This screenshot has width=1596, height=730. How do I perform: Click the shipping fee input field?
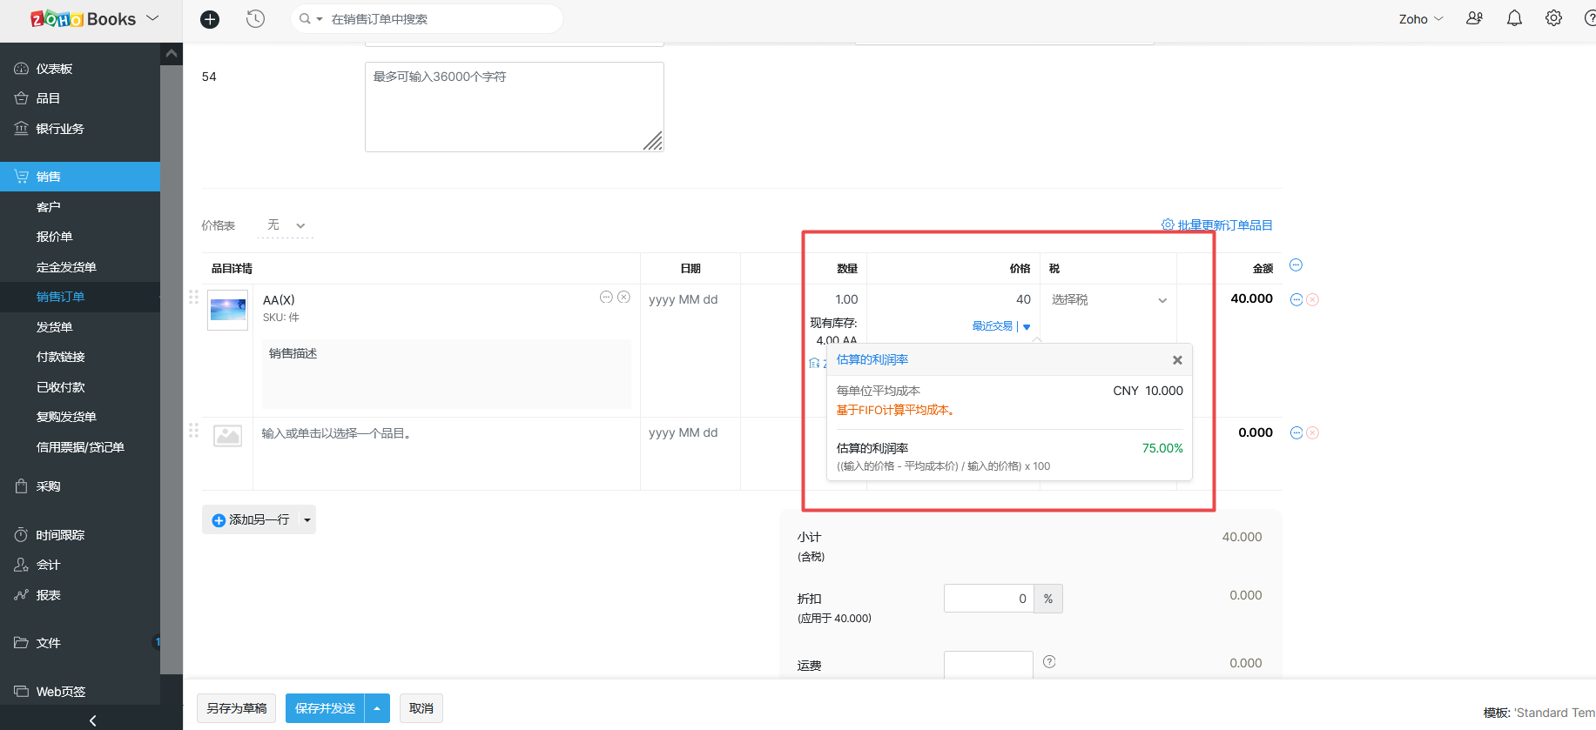pyautogui.click(x=988, y=665)
